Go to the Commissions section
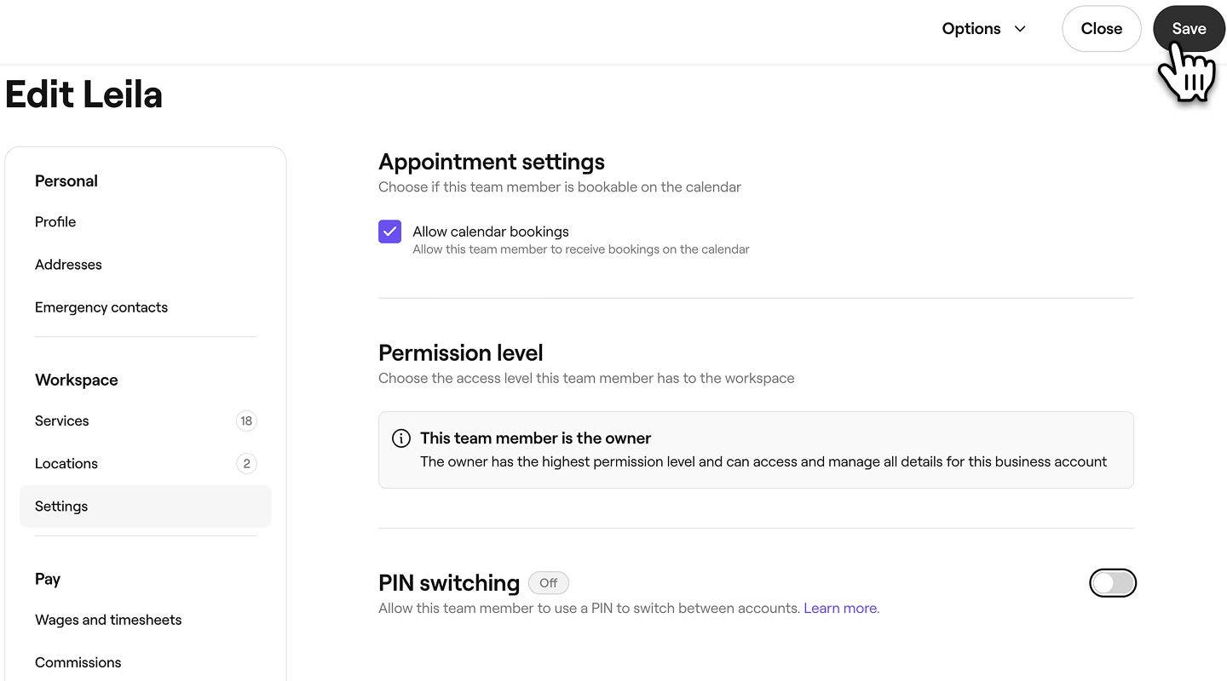The width and height of the screenshot is (1227, 681). click(78, 662)
